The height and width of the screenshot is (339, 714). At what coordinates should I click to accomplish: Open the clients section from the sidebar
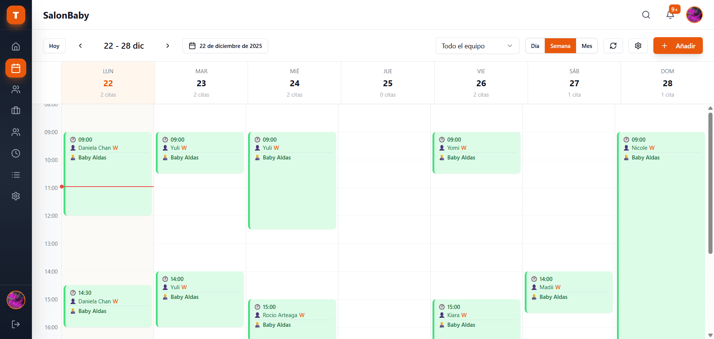(x=16, y=89)
